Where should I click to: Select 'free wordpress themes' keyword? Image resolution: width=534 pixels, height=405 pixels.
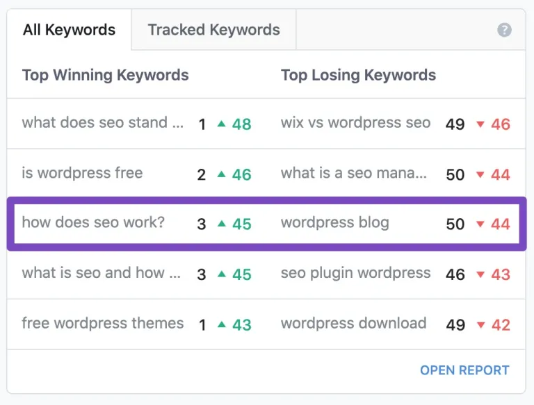coord(102,323)
